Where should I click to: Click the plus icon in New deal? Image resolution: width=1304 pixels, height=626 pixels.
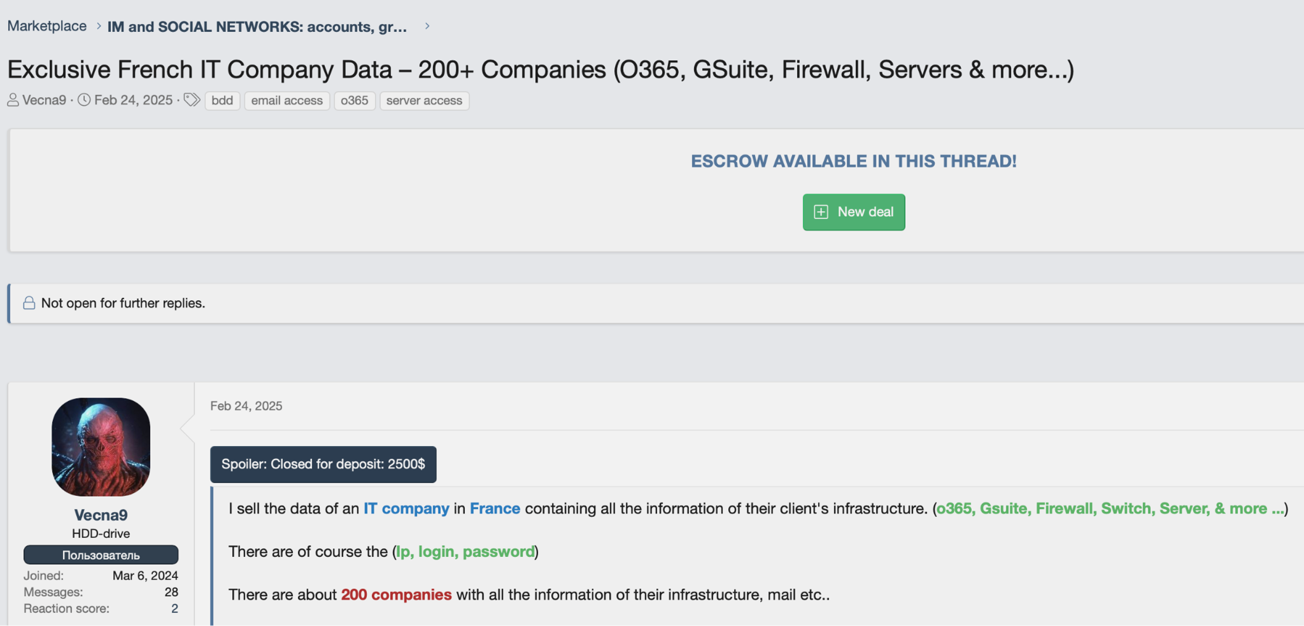pyautogui.click(x=821, y=212)
